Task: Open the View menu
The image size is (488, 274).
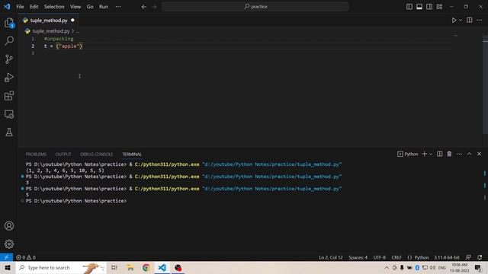Action: click(x=75, y=7)
